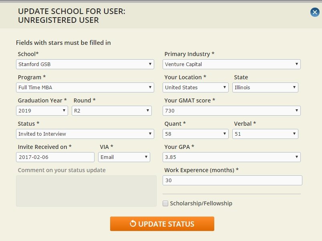Open the School dropdown showing Stanford GSB
This screenshot has height=241, width=322.
pos(85,64)
